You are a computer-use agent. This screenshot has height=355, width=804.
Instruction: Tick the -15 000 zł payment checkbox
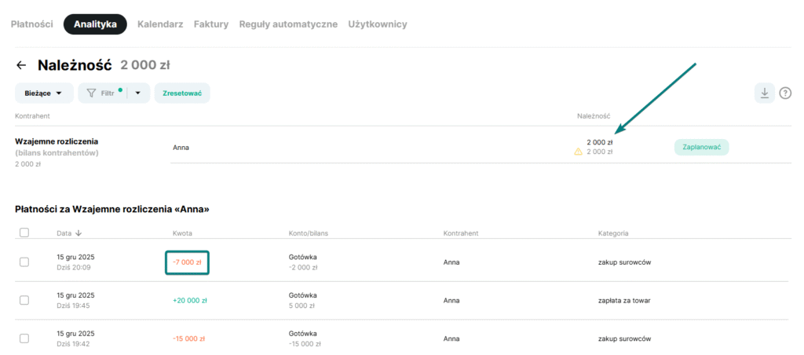24,339
